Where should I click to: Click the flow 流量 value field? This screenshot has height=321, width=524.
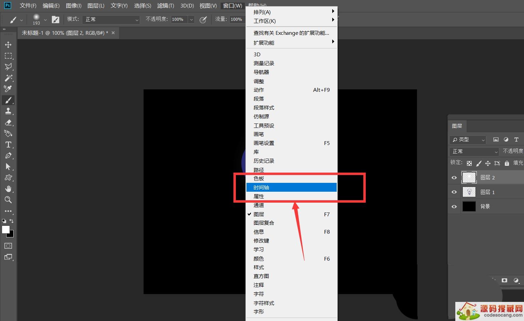tap(236, 19)
